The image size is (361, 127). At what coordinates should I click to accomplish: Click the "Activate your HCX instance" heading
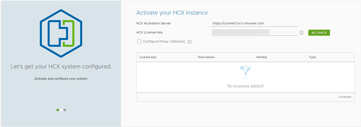[172, 13]
